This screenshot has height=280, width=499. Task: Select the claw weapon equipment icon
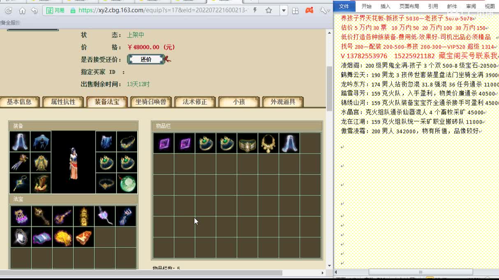tap(20, 163)
